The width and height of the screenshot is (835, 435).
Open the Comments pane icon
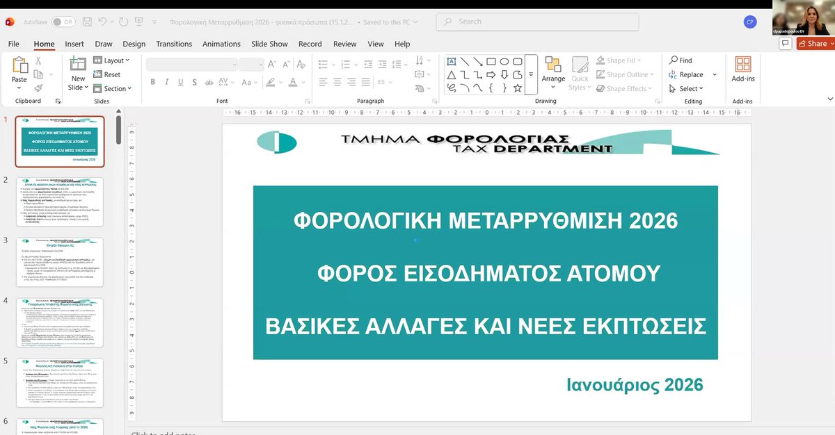coord(786,43)
